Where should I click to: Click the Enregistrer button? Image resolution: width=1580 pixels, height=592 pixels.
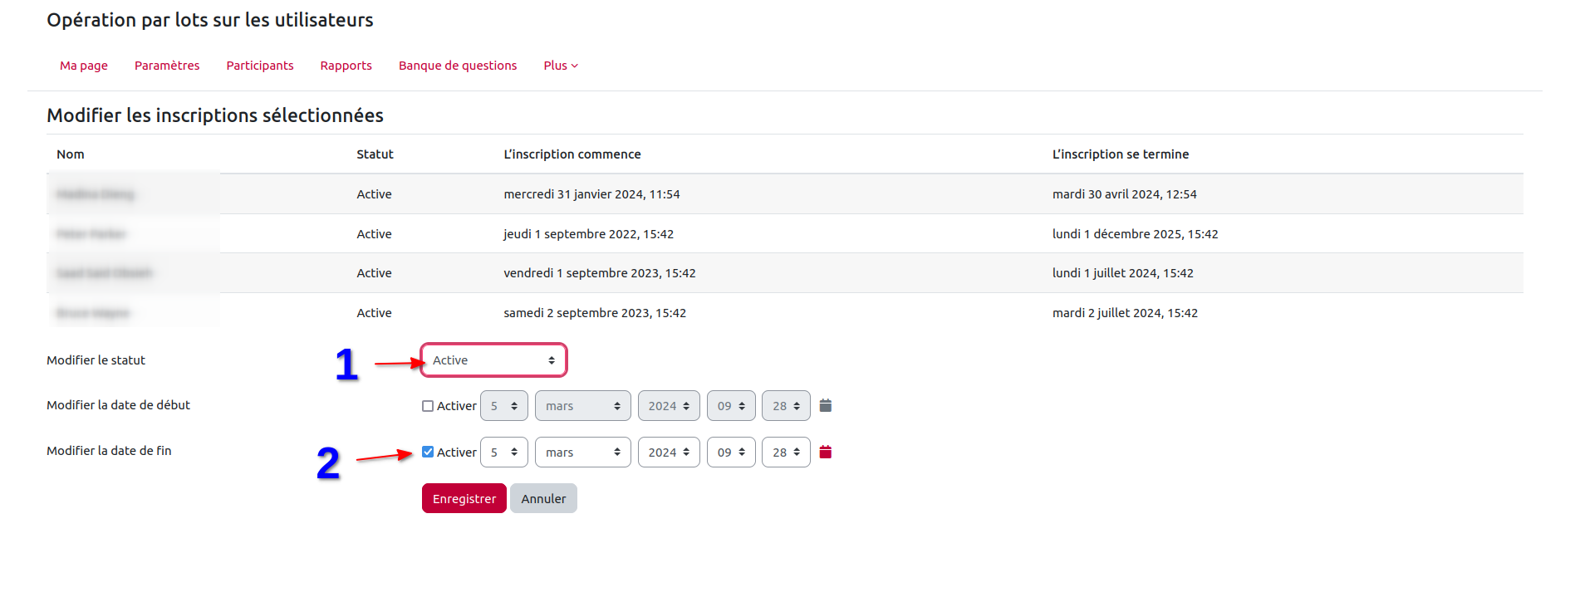tap(464, 498)
